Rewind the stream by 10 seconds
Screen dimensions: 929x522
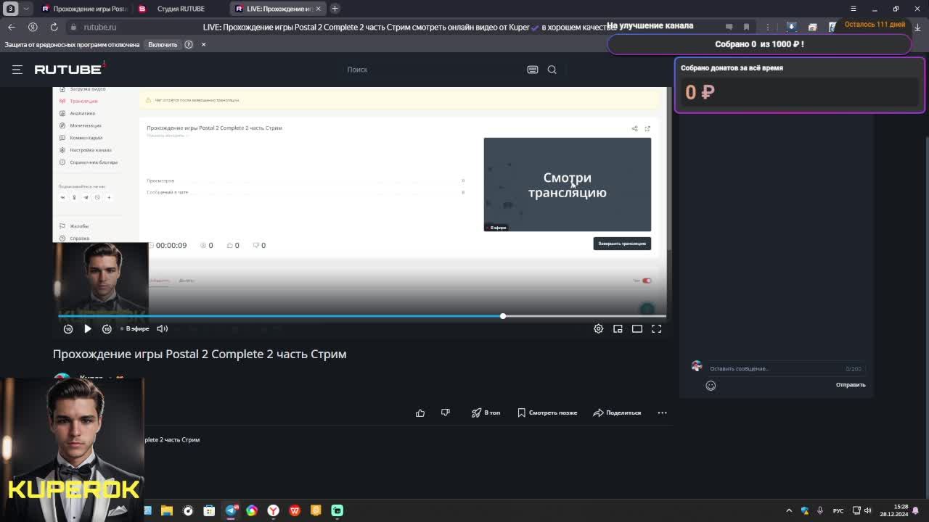point(68,329)
